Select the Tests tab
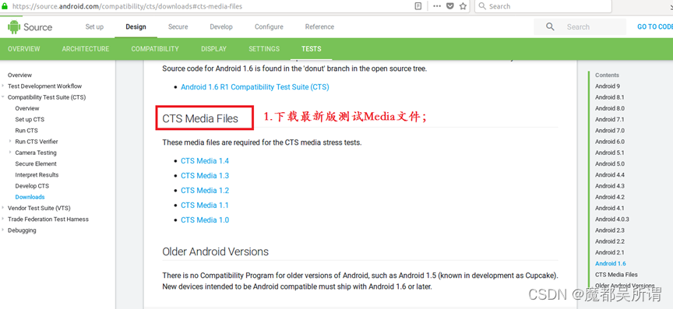 [x=311, y=49]
